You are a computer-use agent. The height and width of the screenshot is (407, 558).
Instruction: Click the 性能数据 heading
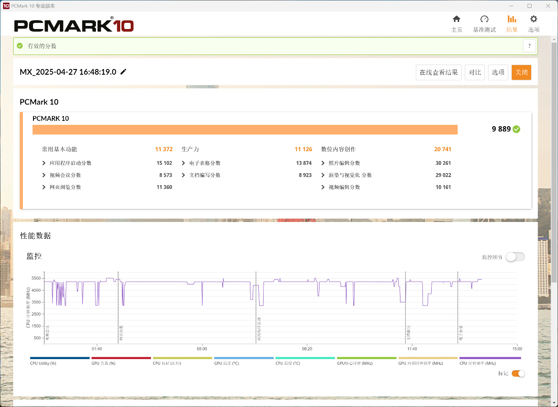click(x=36, y=236)
